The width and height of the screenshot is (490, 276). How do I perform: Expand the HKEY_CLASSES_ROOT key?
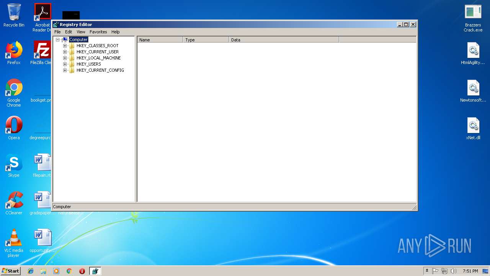[x=65, y=46]
